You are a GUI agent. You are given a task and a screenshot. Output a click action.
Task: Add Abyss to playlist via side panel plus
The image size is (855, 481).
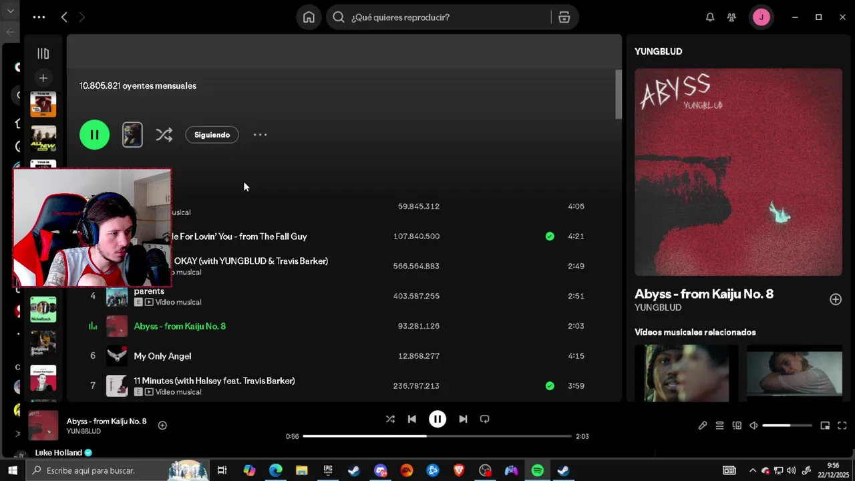point(836,299)
